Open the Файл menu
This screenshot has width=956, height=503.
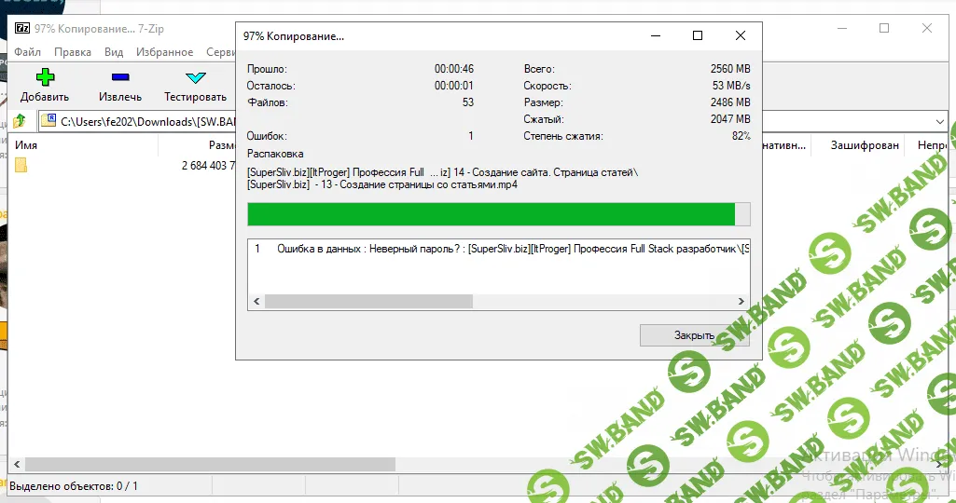(27, 52)
